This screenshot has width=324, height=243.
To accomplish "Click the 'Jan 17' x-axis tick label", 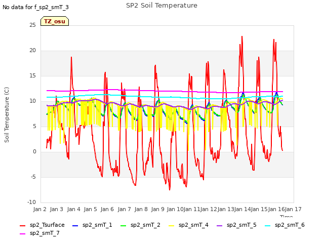I will pos(293,209).
